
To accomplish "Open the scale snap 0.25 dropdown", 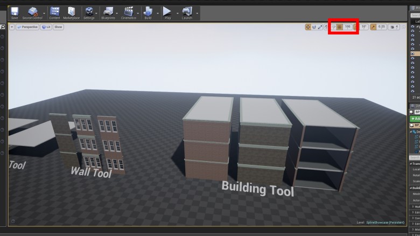I will click(381, 26).
